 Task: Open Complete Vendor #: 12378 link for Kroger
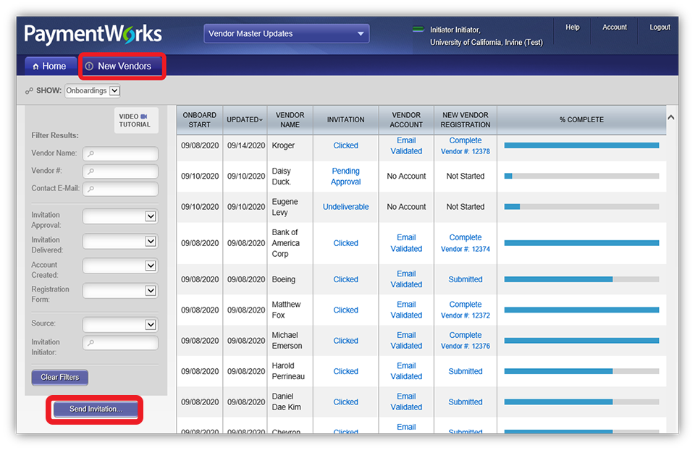[466, 145]
